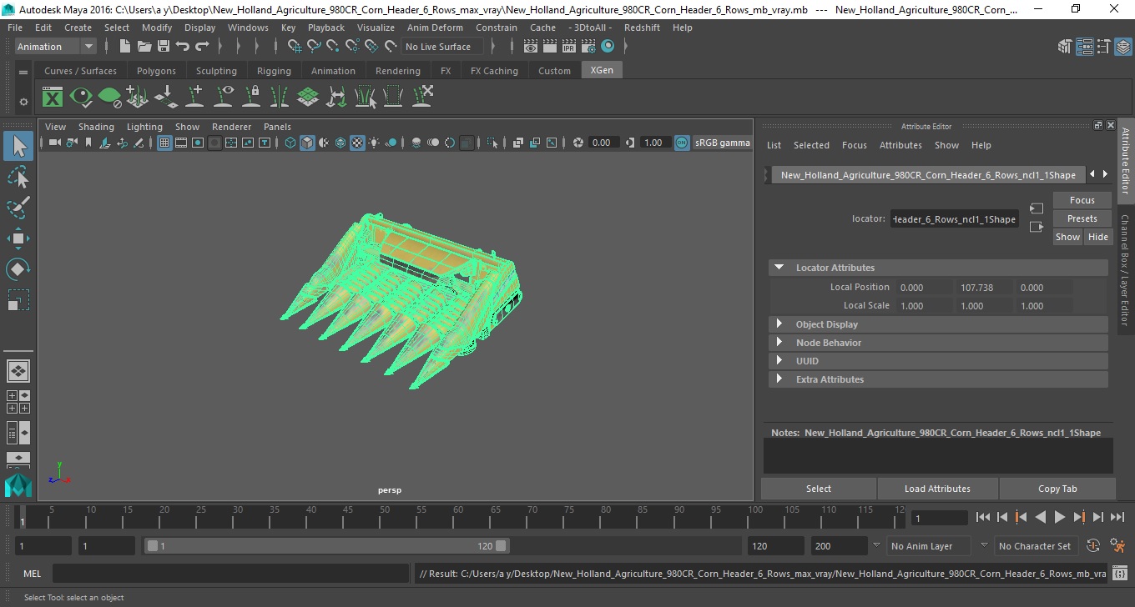This screenshot has height=607, width=1135.
Task: Enable snap to curves magnet icon
Action: click(314, 47)
